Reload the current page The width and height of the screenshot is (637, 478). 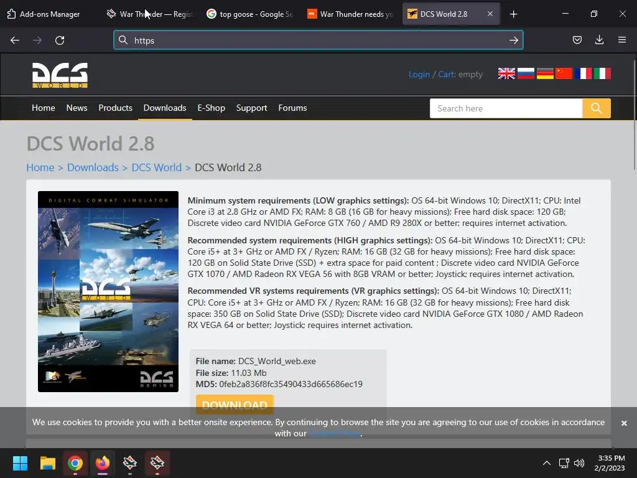pos(60,40)
